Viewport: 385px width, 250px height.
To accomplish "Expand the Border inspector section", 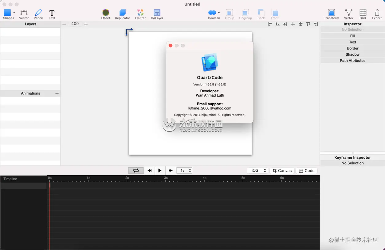I will point(352,48).
